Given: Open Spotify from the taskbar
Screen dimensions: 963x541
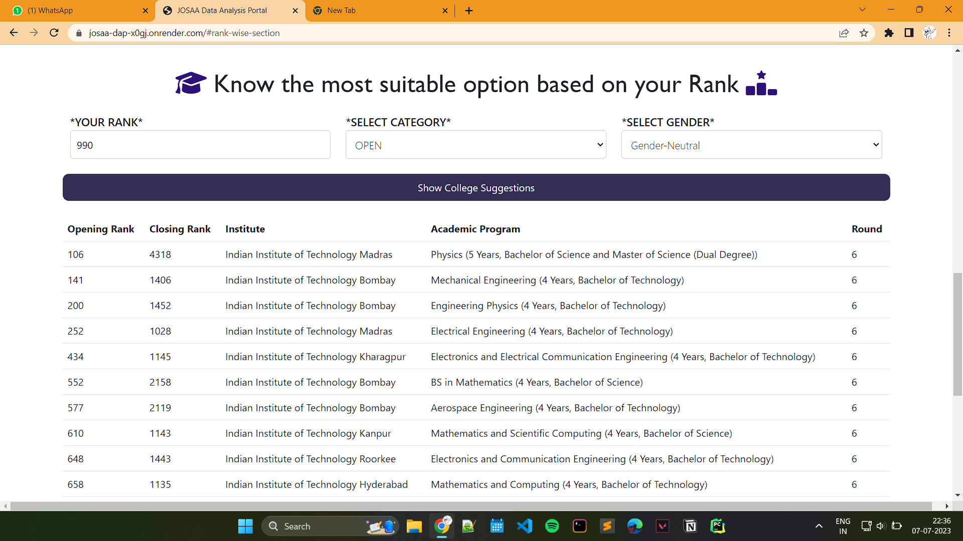Looking at the screenshot, I should [x=552, y=526].
